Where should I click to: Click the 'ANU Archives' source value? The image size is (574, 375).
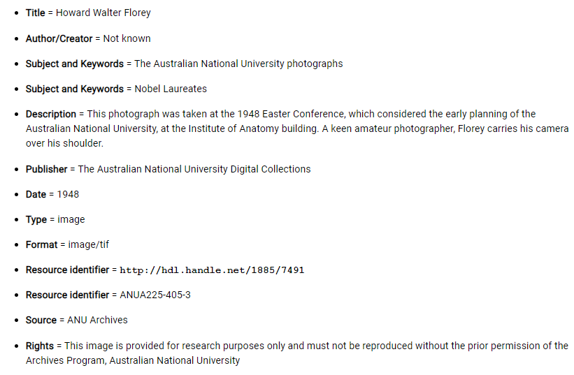tap(97, 320)
